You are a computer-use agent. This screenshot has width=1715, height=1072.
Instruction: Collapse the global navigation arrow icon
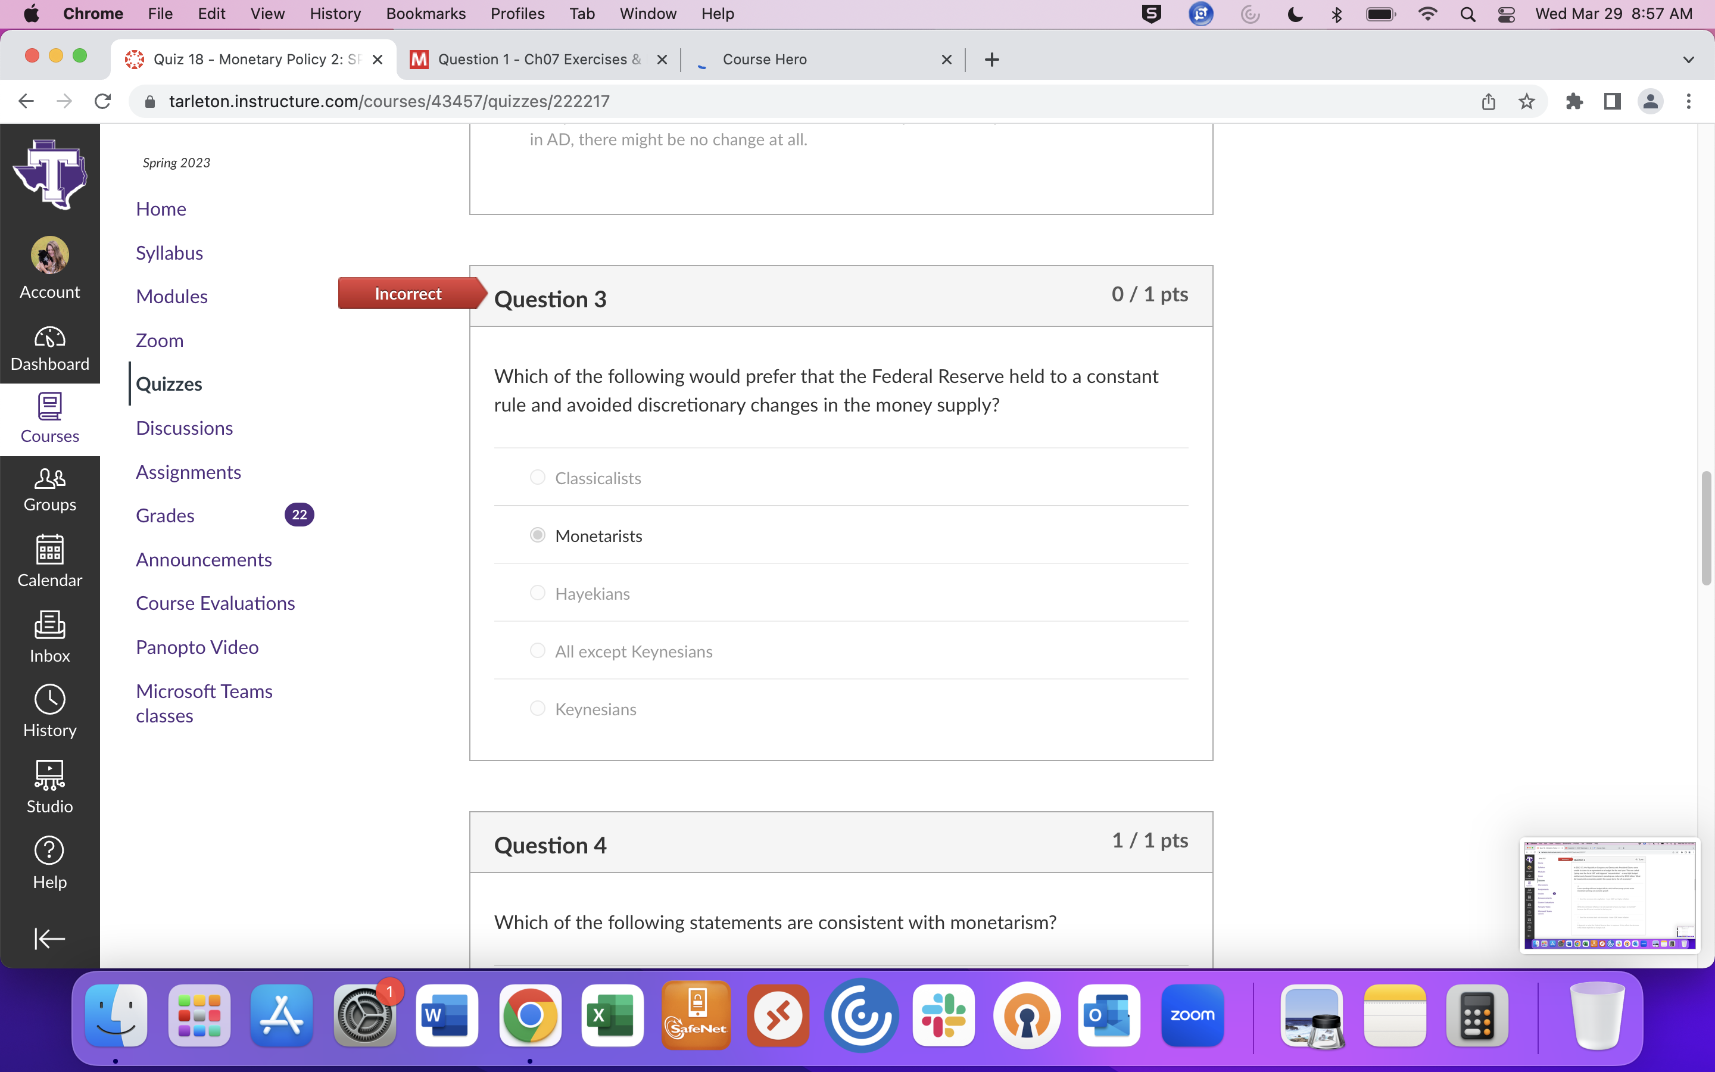point(49,939)
